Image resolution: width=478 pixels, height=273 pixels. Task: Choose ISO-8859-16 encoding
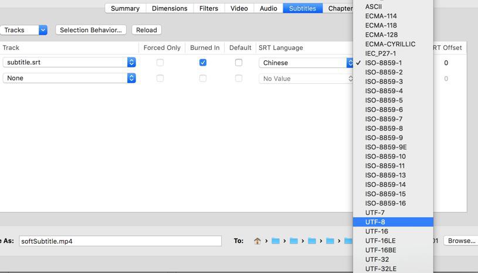pyautogui.click(x=393, y=203)
